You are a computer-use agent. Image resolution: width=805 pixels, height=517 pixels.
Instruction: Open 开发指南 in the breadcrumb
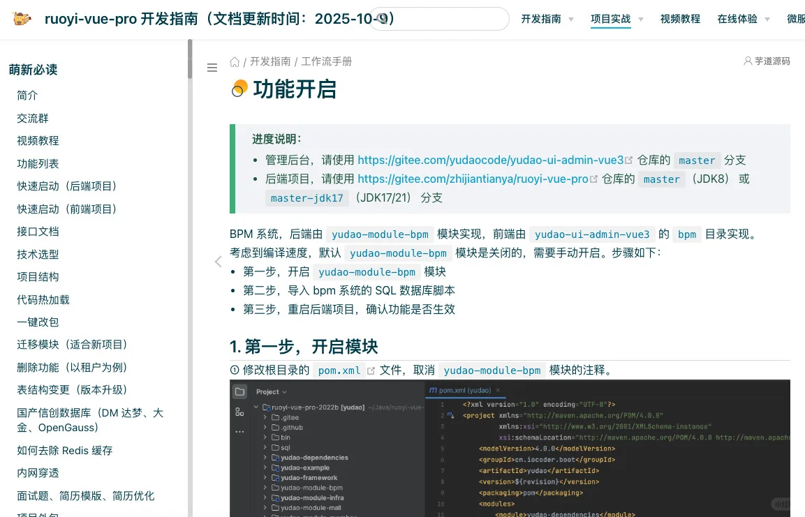(270, 61)
